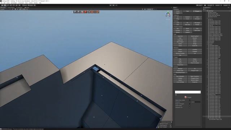Collapse the Add section
231x130 pixels.
(175, 34)
